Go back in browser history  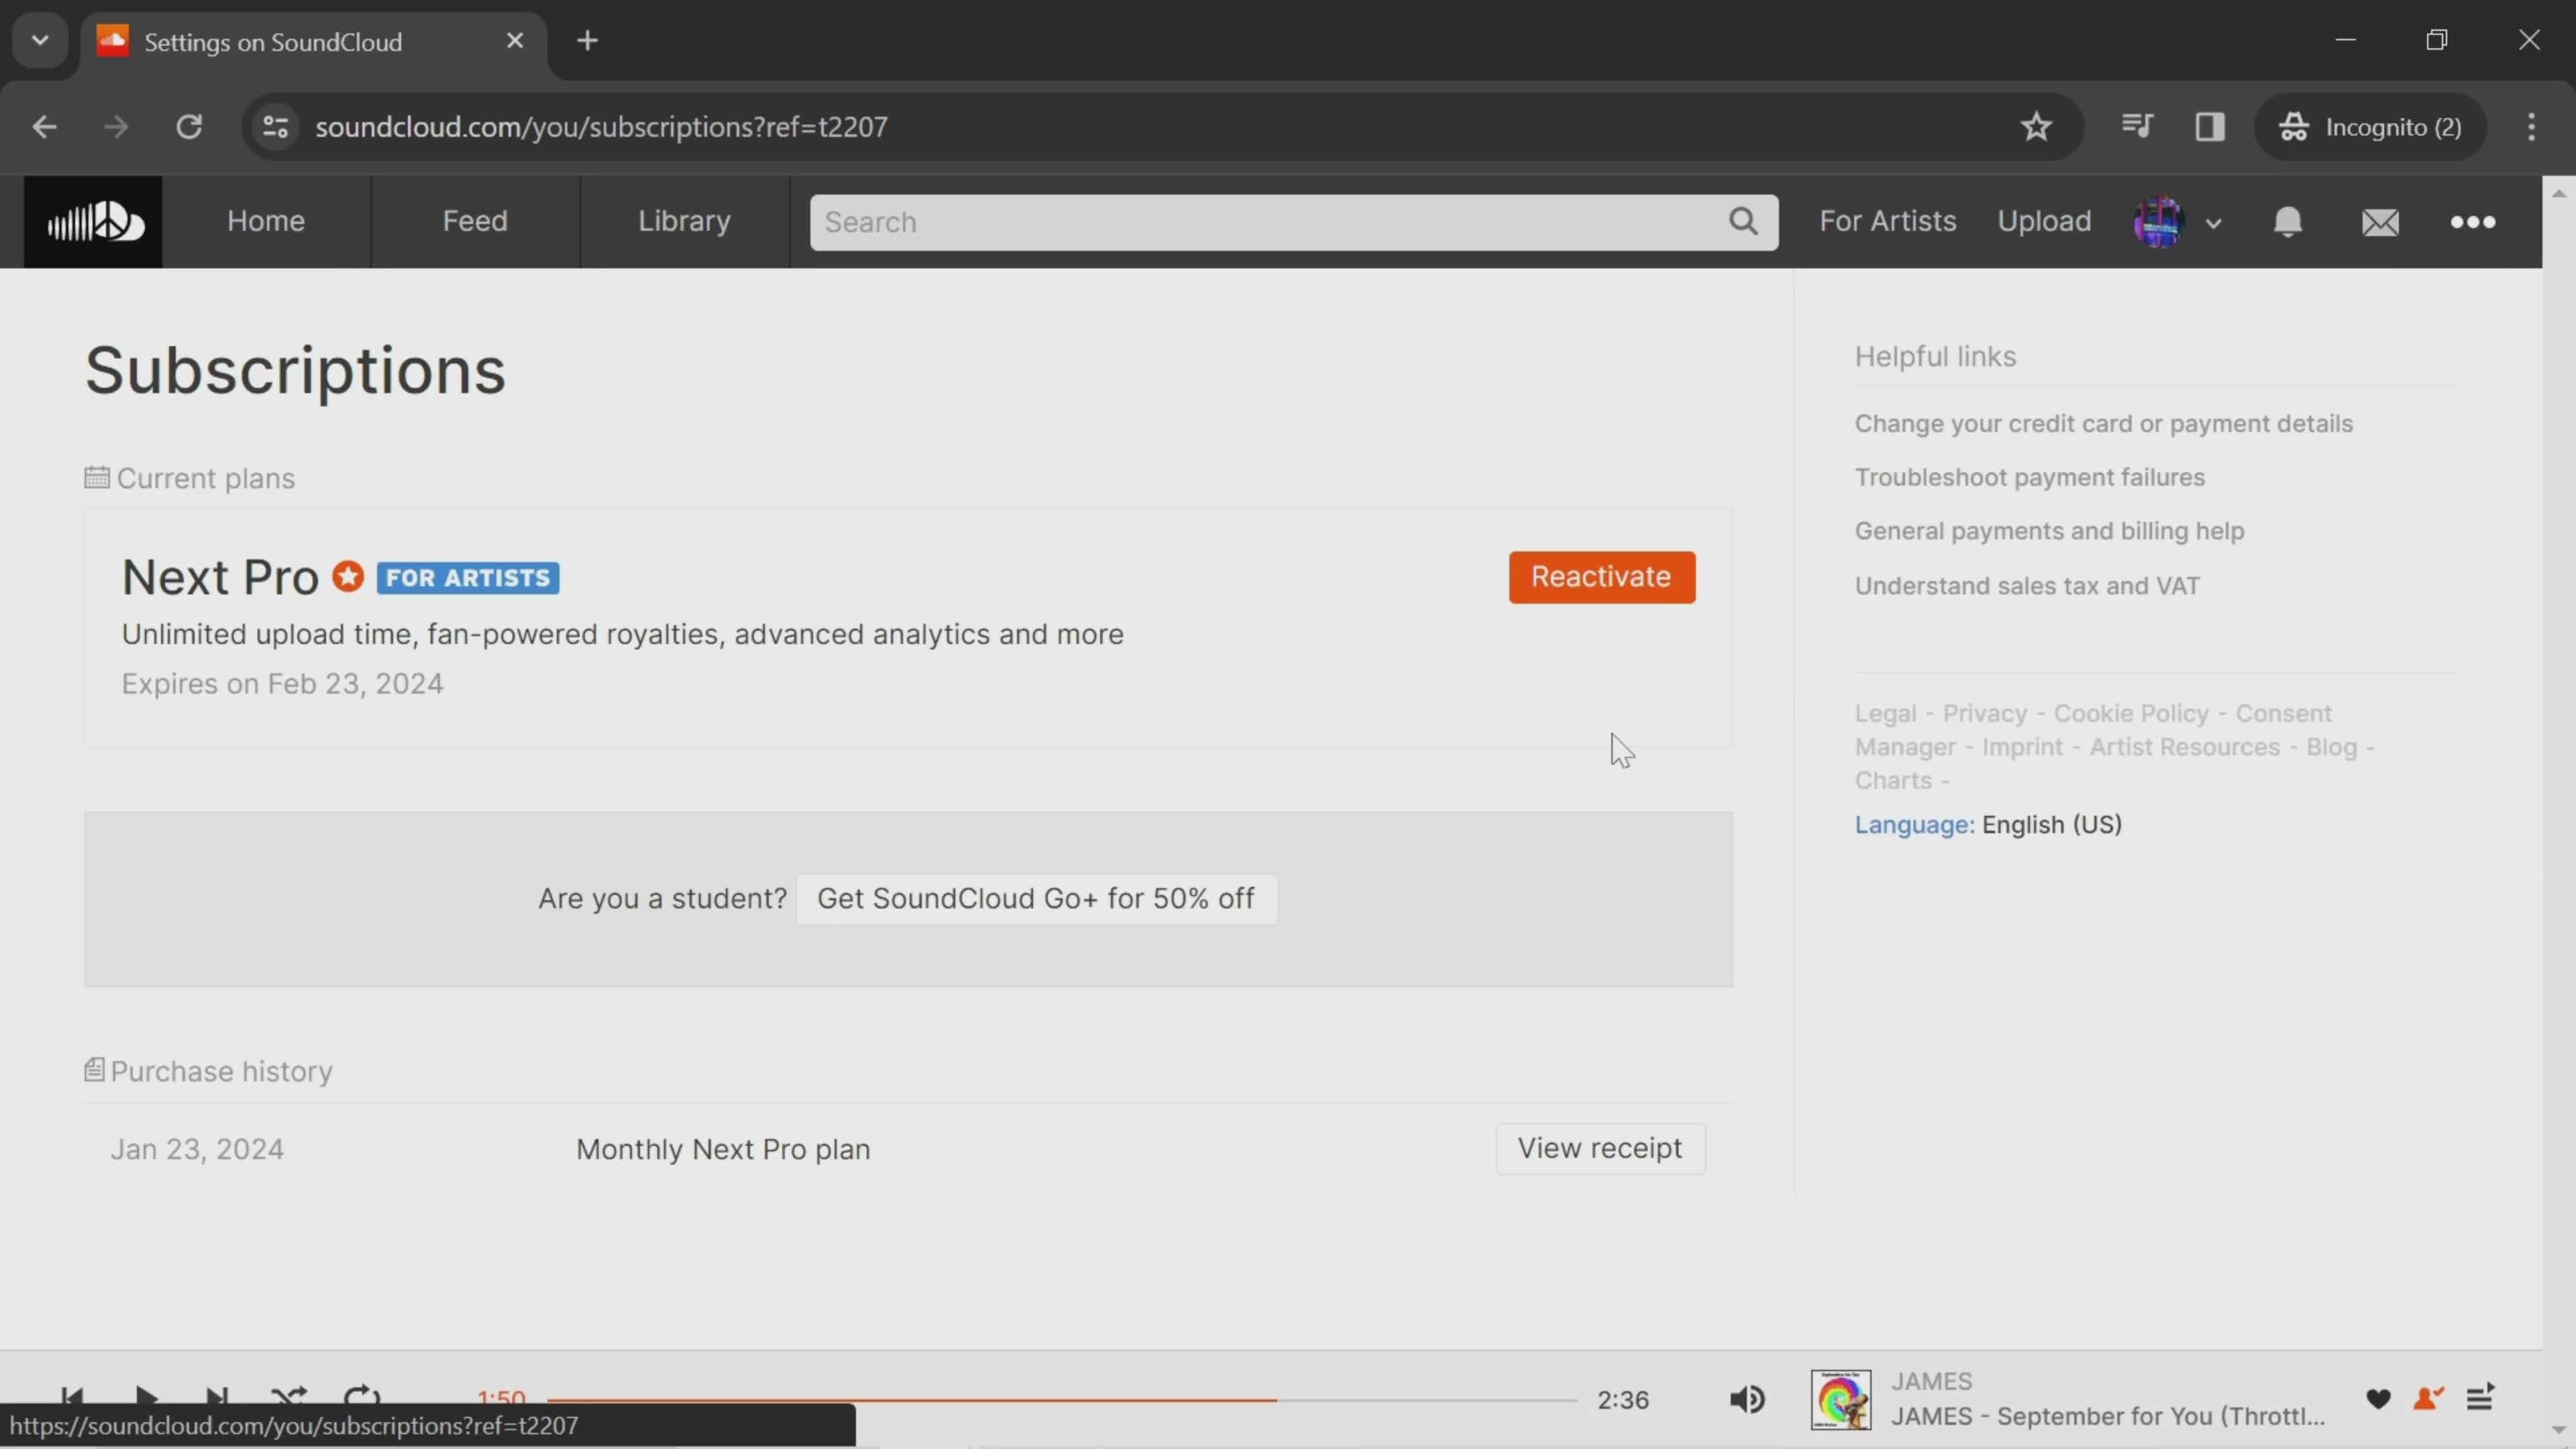click(44, 127)
